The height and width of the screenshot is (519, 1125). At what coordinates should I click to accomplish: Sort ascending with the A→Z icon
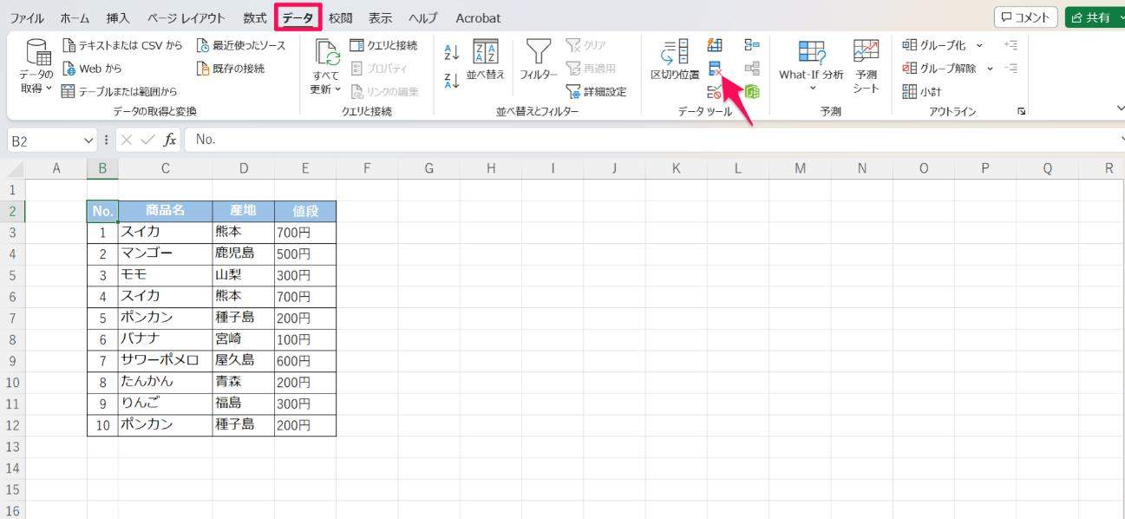(451, 54)
